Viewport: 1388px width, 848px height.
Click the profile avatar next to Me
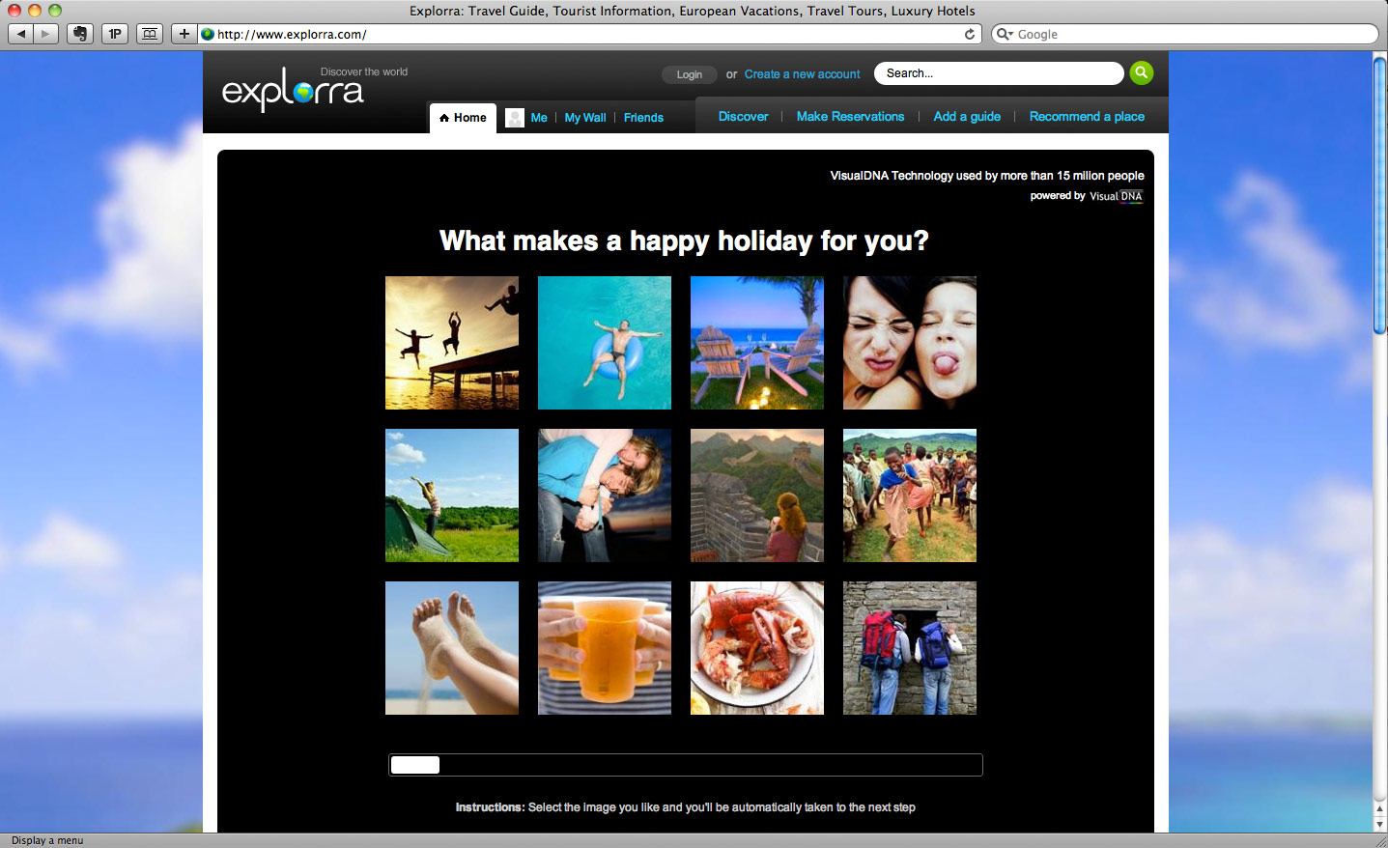[x=515, y=118]
